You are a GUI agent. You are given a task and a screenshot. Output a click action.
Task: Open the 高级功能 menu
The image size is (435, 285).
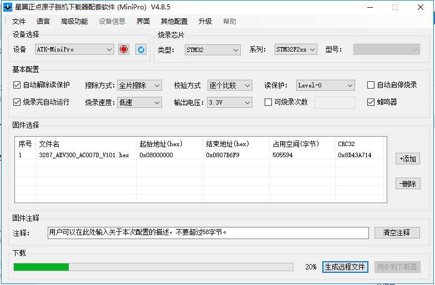tap(74, 22)
